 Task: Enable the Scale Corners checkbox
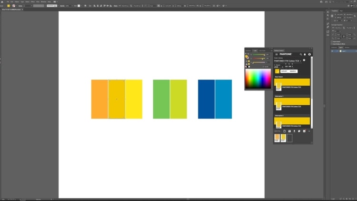coord(332,42)
